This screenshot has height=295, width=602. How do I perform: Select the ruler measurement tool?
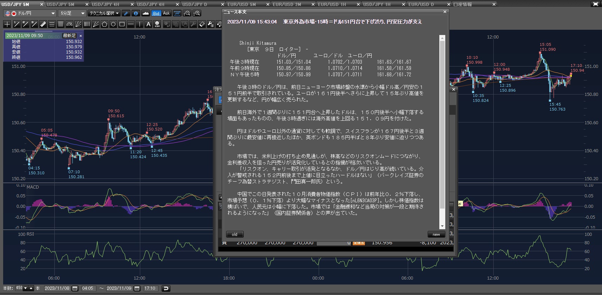[43, 24]
